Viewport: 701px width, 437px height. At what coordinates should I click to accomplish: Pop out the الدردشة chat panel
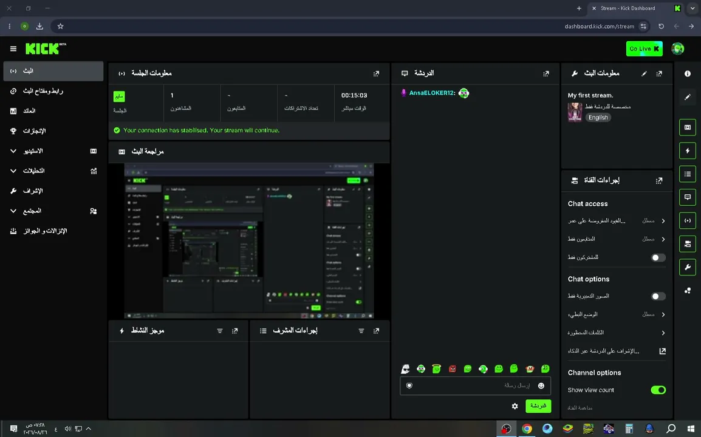tap(546, 73)
